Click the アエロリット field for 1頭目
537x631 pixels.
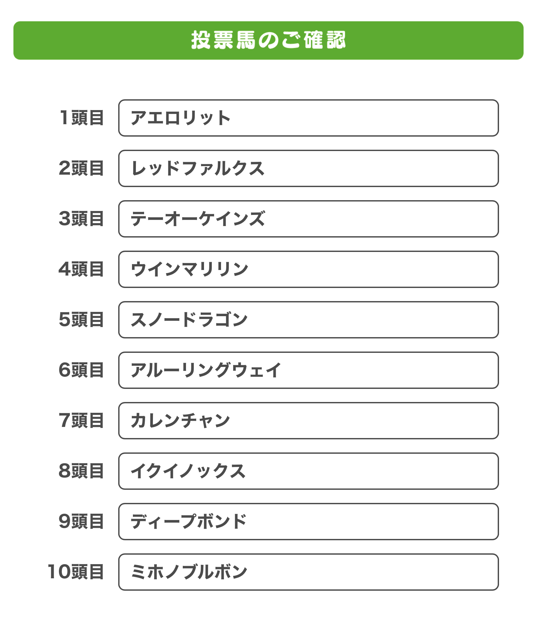coord(308,118)
